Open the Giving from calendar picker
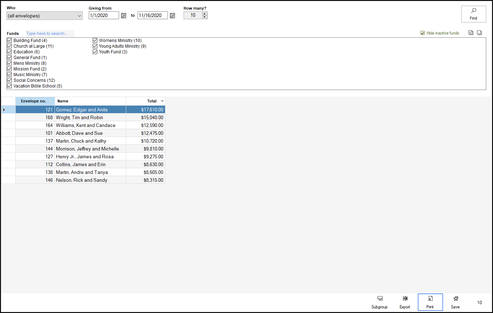The width and height of the screenshot is (493, 313). pos(124,16)
